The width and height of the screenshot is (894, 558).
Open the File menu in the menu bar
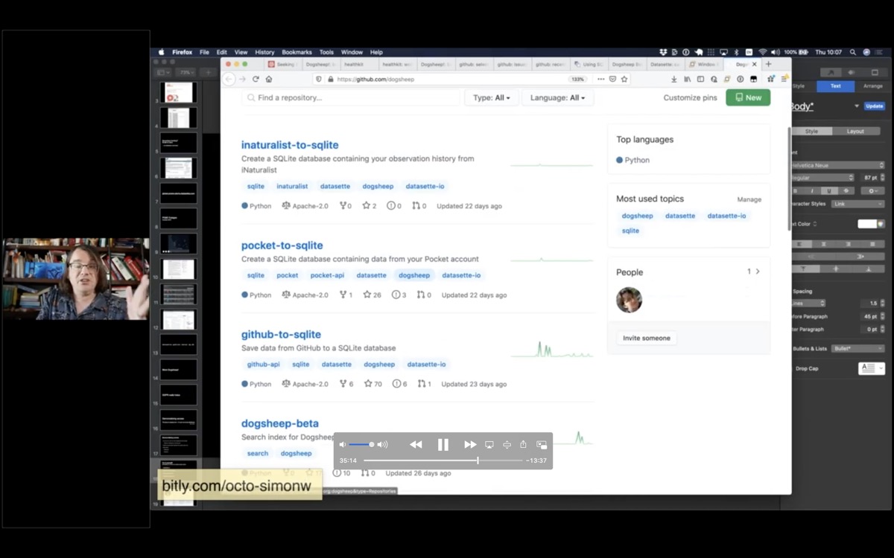tap(204, 52)
